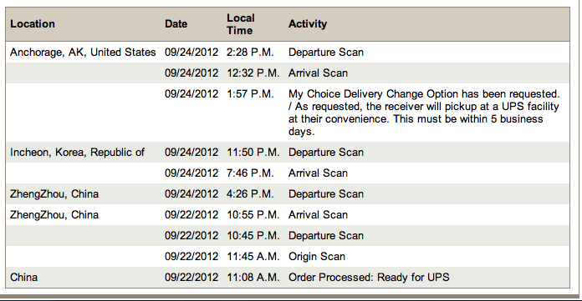Click the Location column header
Viewport: 582px width, 301px height.
(33, 24)
